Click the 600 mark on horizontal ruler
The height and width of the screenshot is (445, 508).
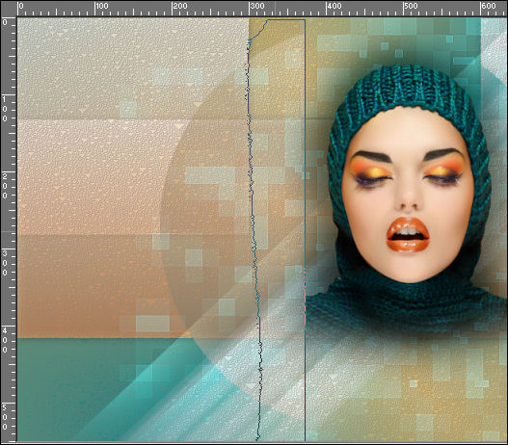pos(488,6)
